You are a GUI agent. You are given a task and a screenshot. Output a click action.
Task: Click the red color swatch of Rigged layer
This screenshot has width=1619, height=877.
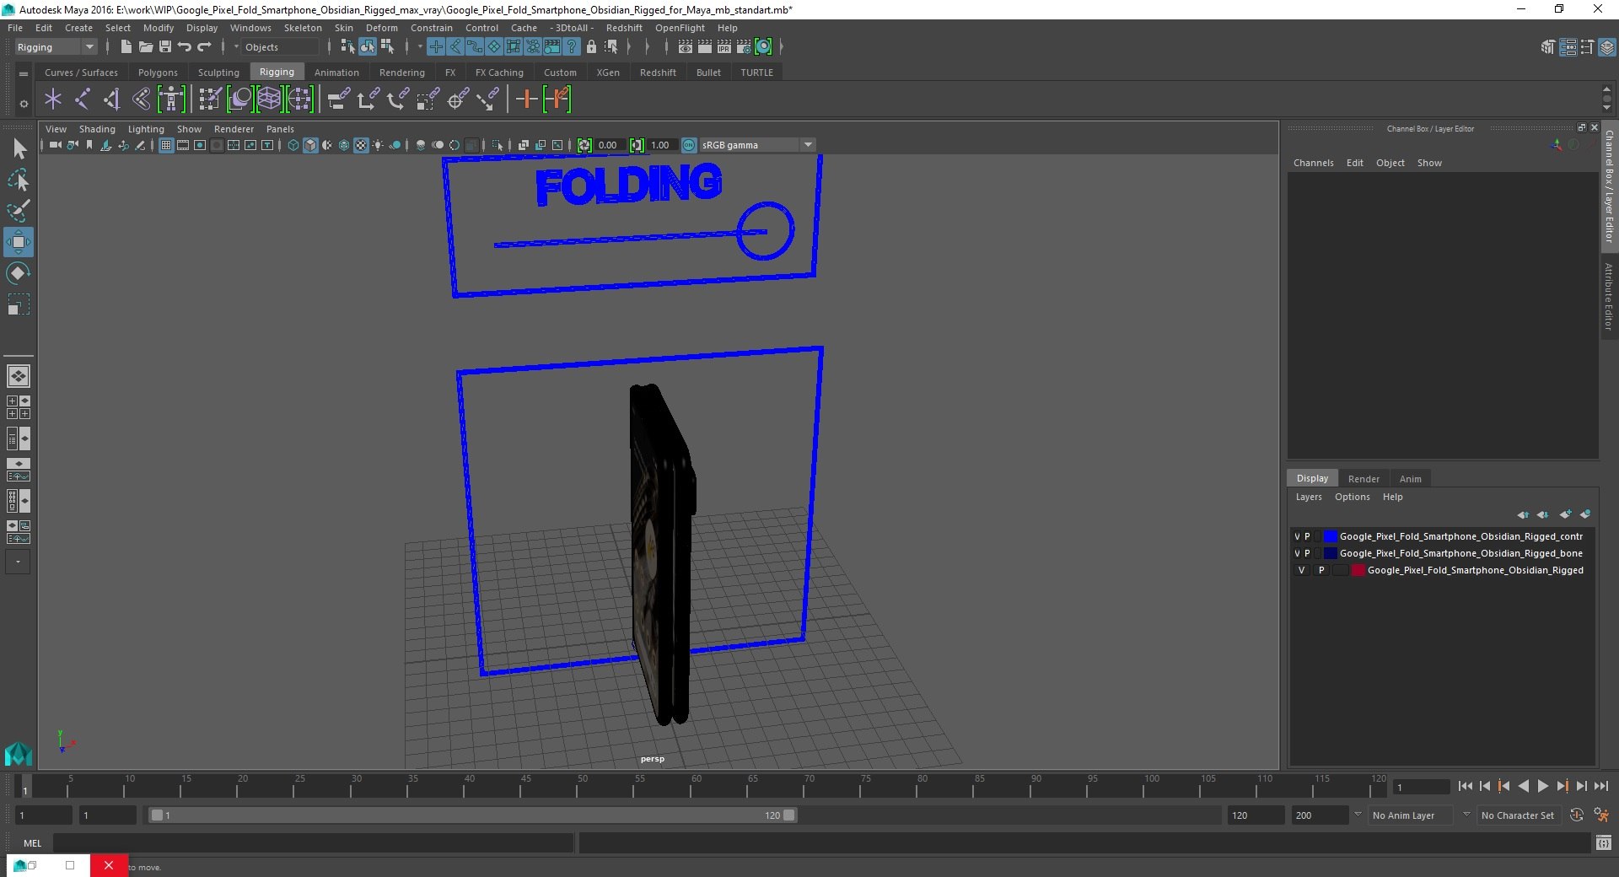[1358, 570]
